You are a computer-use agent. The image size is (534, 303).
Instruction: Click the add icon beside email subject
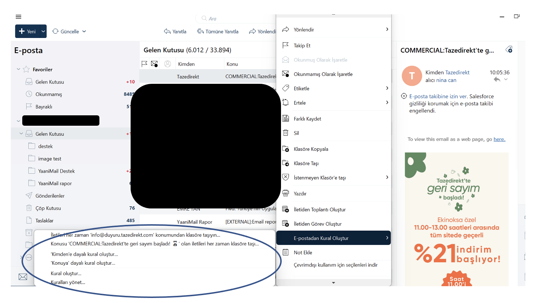(509, 50)
